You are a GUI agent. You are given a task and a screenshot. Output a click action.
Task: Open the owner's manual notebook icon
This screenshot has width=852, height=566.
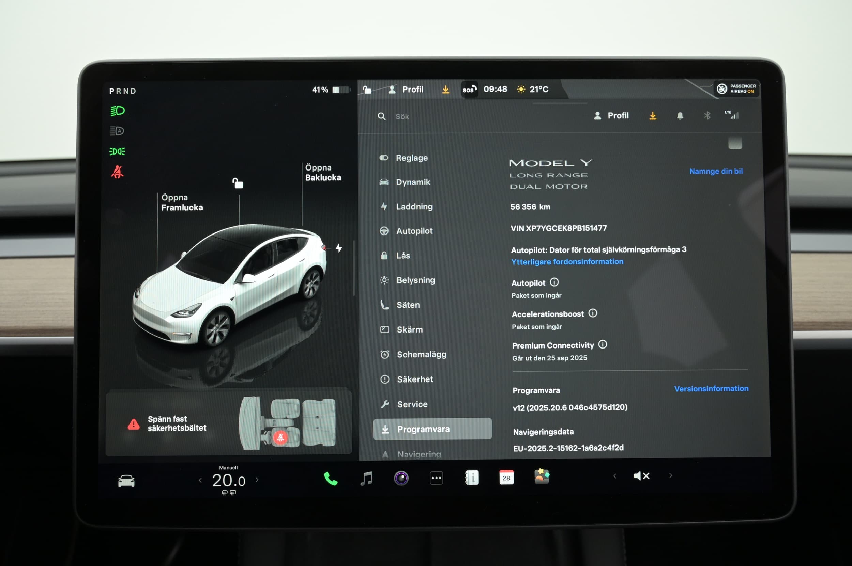pyautogui.click(x=471, y=478)
